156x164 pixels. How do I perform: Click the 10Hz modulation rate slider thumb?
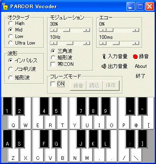point(70,43)
